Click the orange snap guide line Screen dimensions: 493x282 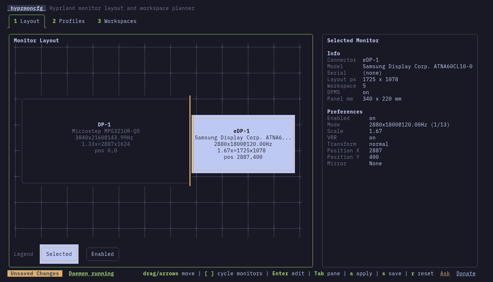190,141
